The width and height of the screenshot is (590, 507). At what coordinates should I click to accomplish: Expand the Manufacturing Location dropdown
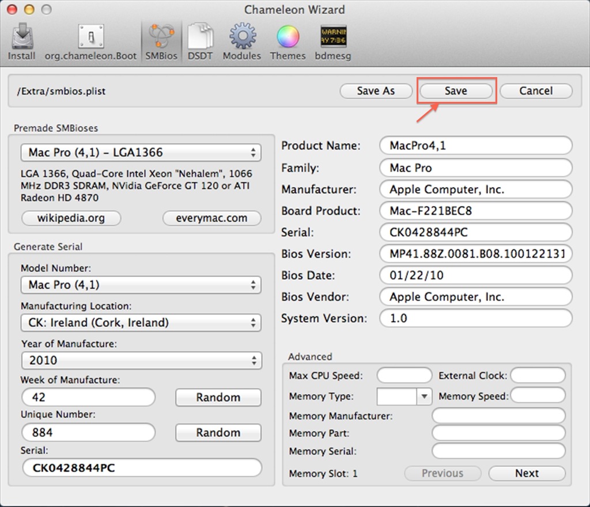pos(141,323)
